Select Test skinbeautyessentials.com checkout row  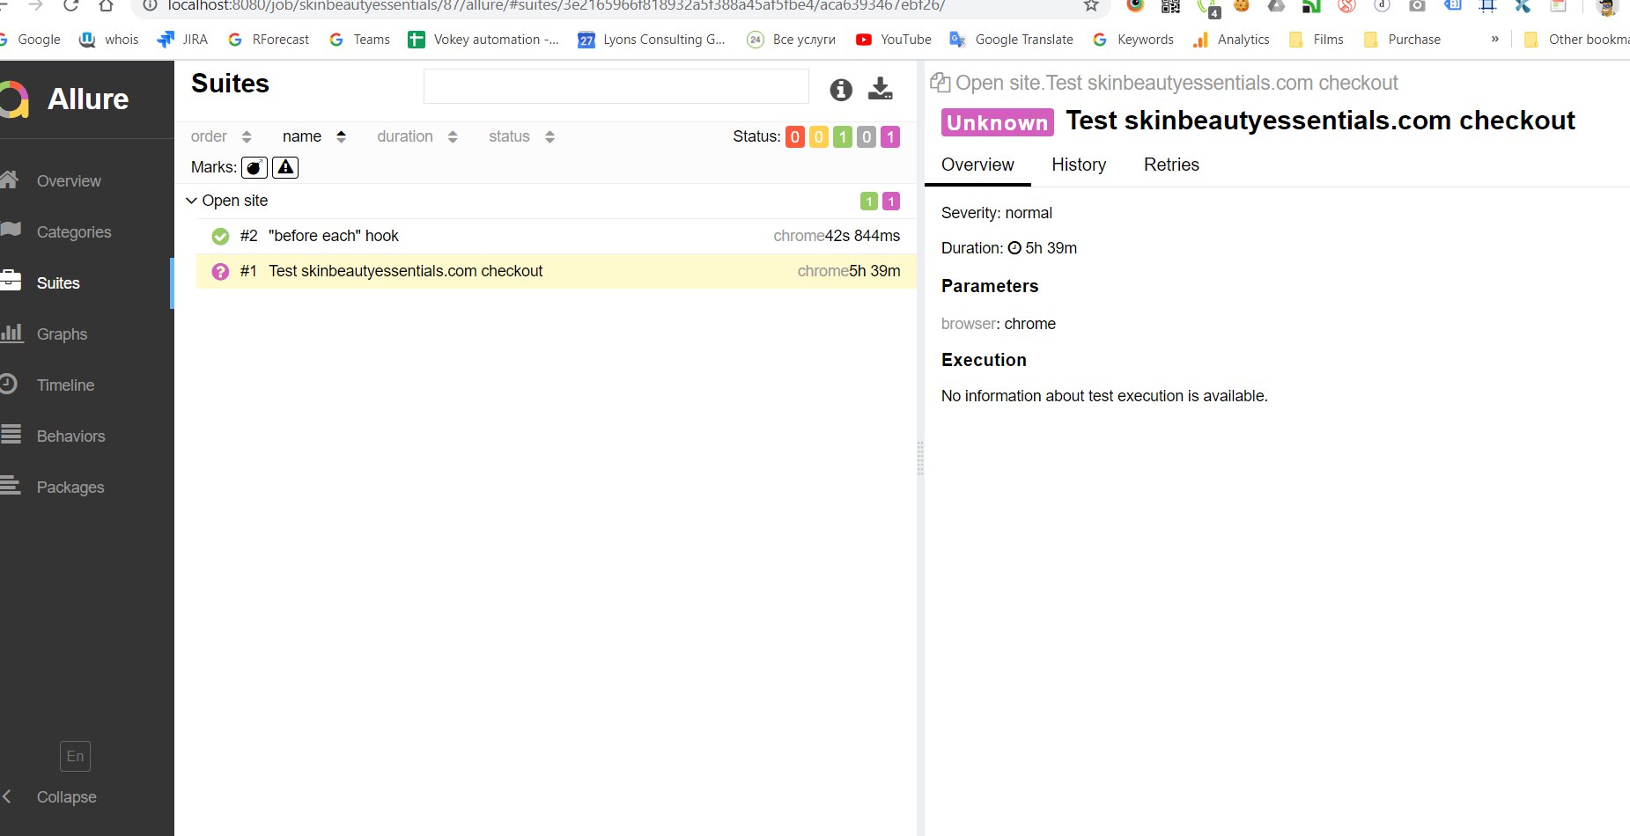pos(556,271)
